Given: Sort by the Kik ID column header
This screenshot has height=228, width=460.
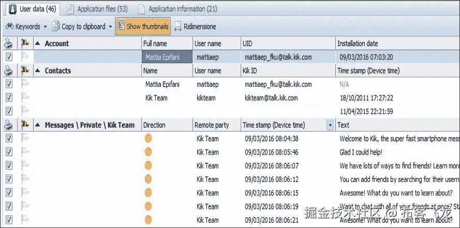Looking at the screenshot, I should (x=288, y=71).
